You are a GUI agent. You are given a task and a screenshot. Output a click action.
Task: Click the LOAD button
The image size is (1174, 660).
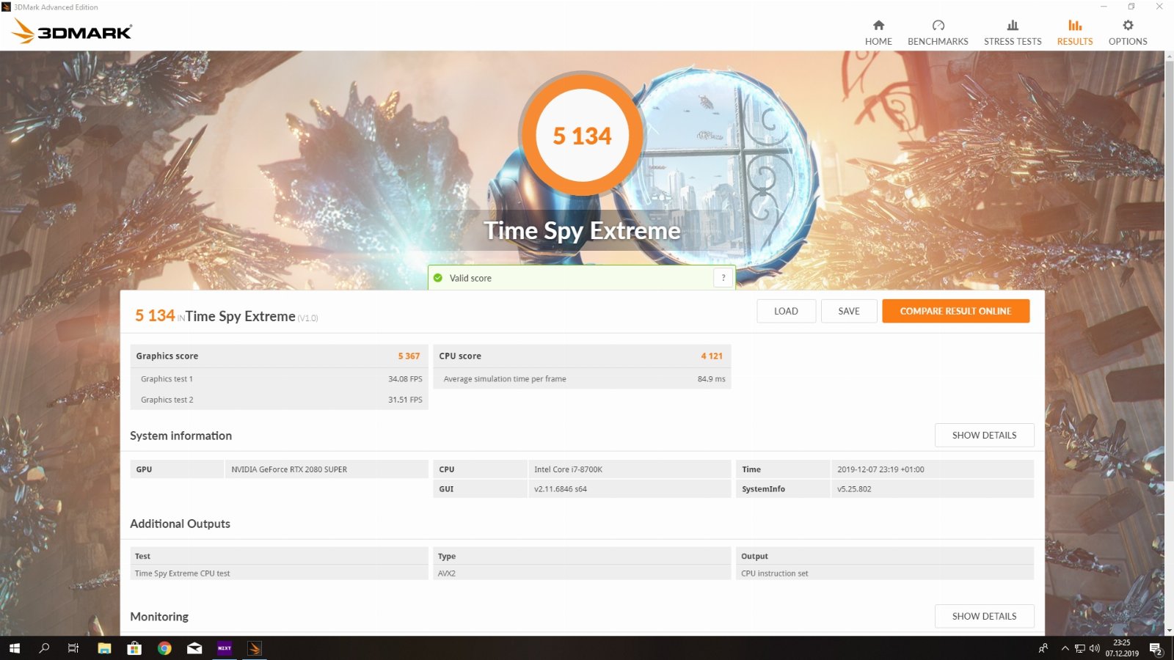(x=786, y=311)
